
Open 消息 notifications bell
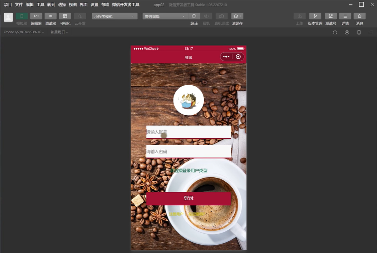(x=360, y=16)
